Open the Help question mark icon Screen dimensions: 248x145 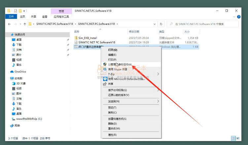(x=239, y=17)
